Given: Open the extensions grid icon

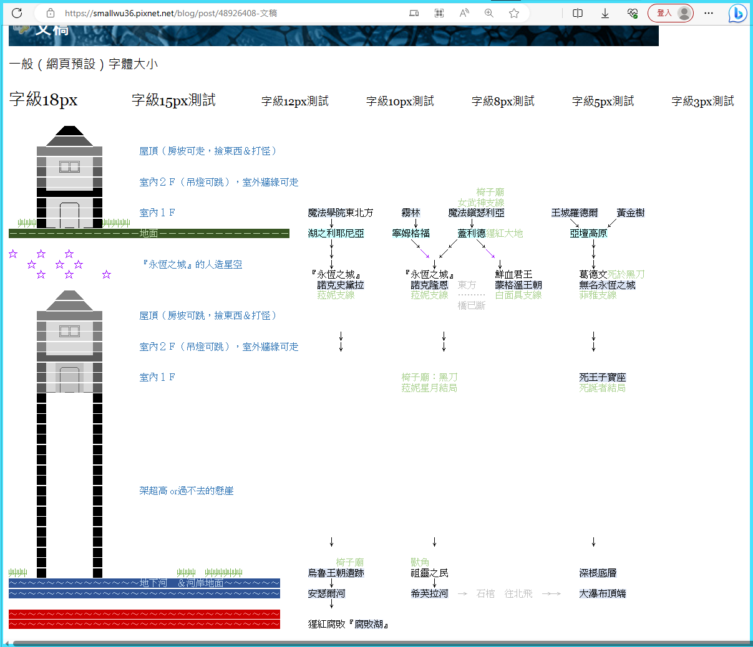Looking at the screenshot, I should [439, 12].
